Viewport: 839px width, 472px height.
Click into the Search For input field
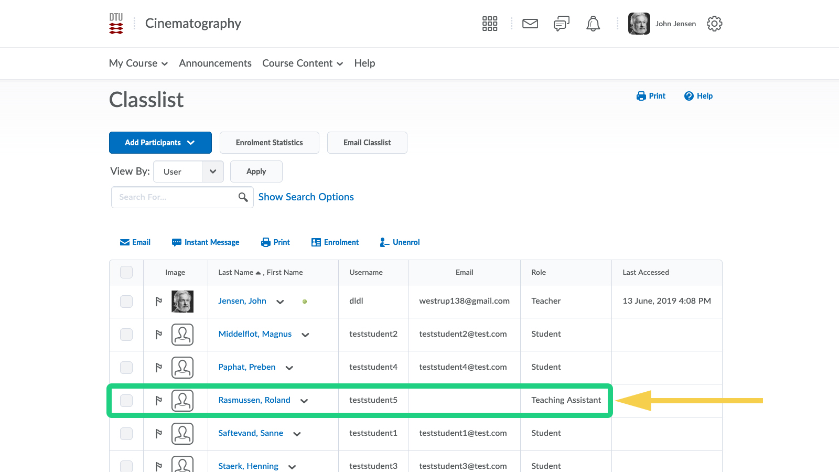173,197
